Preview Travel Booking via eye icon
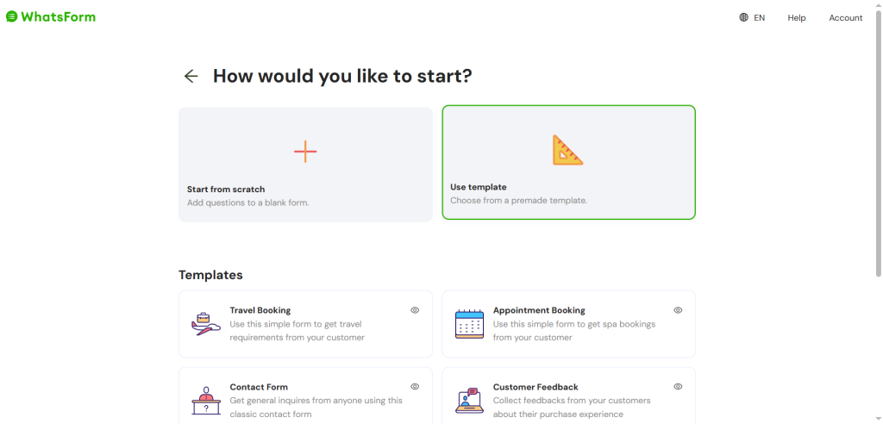 click(x=415, y=309)
